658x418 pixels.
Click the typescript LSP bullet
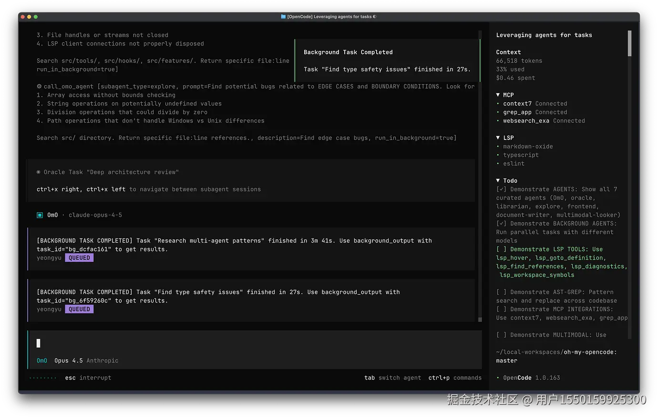(x=498, y=155)
